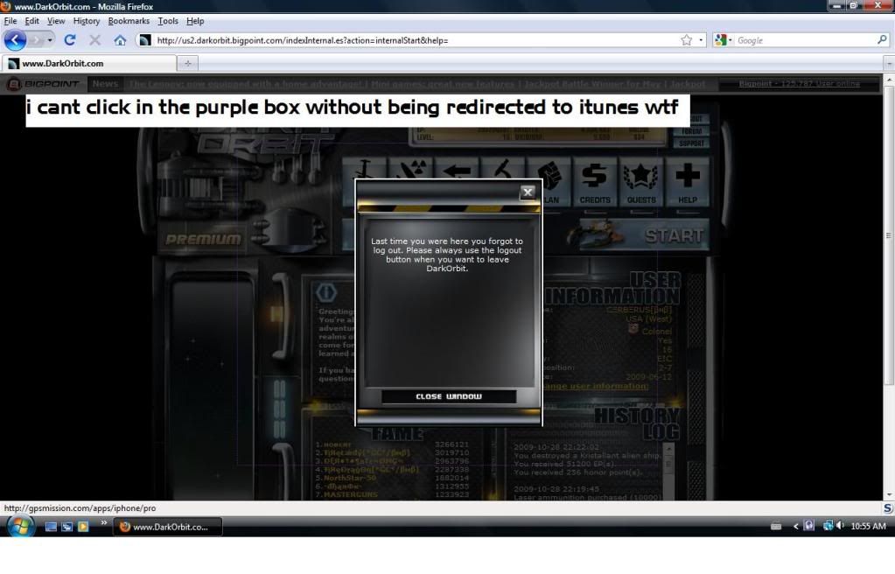
Task: Click the START game button
Action: pyautogui.click(x=674, y=235)
